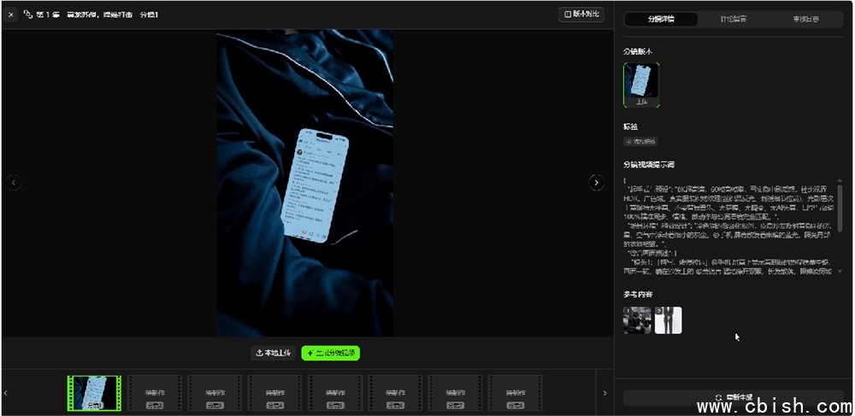Open the second reference image, the white one
855x416 pixels.
click(668, 320)
